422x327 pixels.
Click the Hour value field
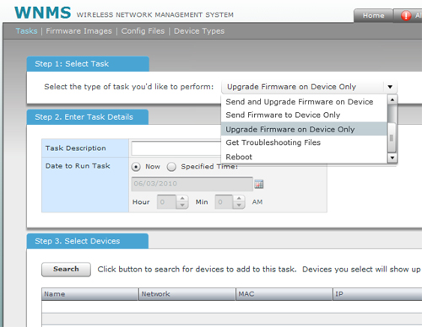167,201
